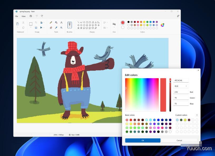Choose the diamond shape
Image resolution: width=215 pixels, height=156 pixels.
pos(78,25)
